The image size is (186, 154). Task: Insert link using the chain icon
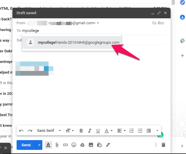click(x=65, y=145)
